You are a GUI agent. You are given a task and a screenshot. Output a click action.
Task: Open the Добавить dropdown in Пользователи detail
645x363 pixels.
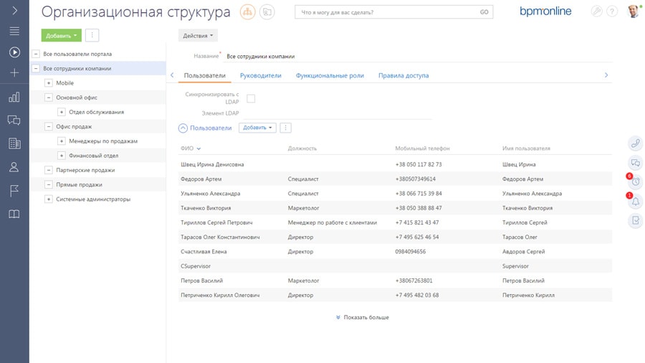point(257,128)
